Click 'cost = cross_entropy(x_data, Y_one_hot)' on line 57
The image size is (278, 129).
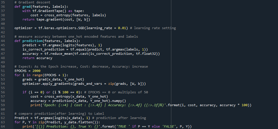(69, 96)
